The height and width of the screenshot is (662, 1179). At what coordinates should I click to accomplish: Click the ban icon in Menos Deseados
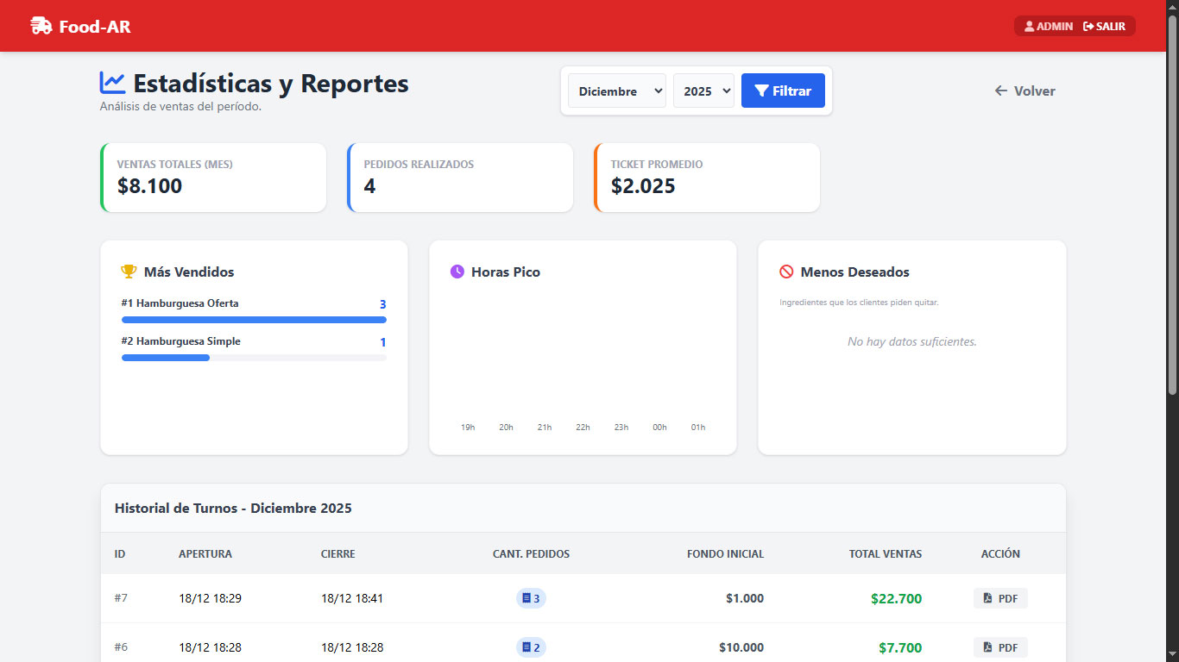coord(786,272)
